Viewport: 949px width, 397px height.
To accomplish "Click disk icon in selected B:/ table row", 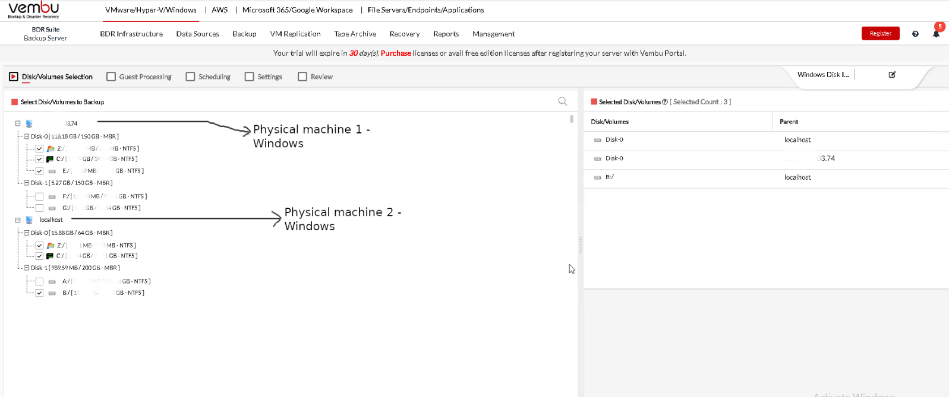I will (598, 177).
